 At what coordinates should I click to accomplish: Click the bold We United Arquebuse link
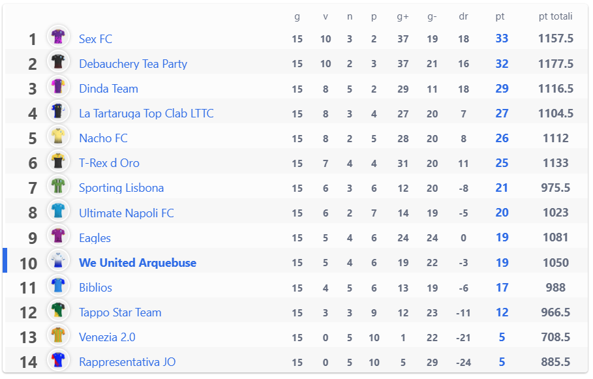138,262
